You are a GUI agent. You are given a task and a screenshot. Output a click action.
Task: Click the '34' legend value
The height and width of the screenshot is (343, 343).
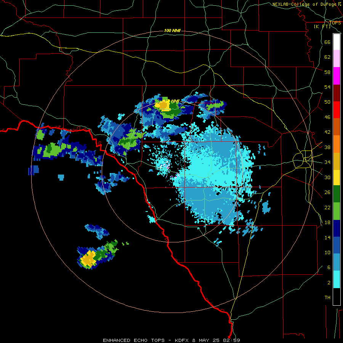[x=327, y=162]
